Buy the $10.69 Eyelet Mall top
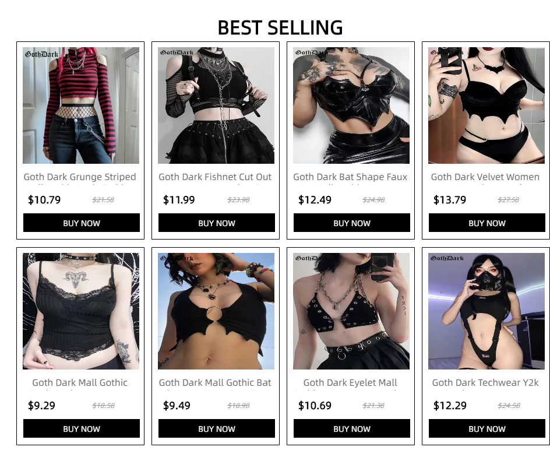Image resolution: width=550 pixels, height=475 pixels. tap(352, 428)
